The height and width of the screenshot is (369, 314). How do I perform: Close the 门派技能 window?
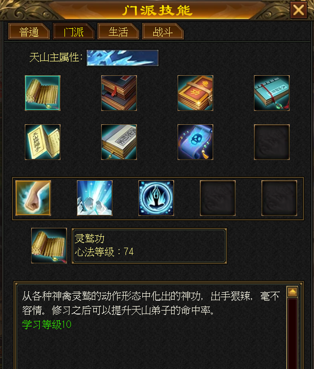(x=298, y=10)
